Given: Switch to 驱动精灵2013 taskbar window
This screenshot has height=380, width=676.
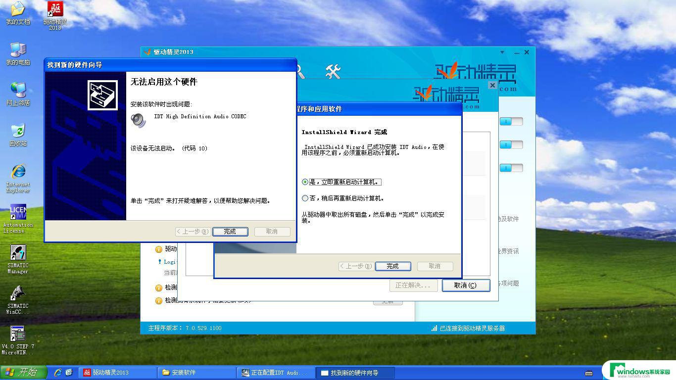Looking at the screenshot, I should click(118, 373).
